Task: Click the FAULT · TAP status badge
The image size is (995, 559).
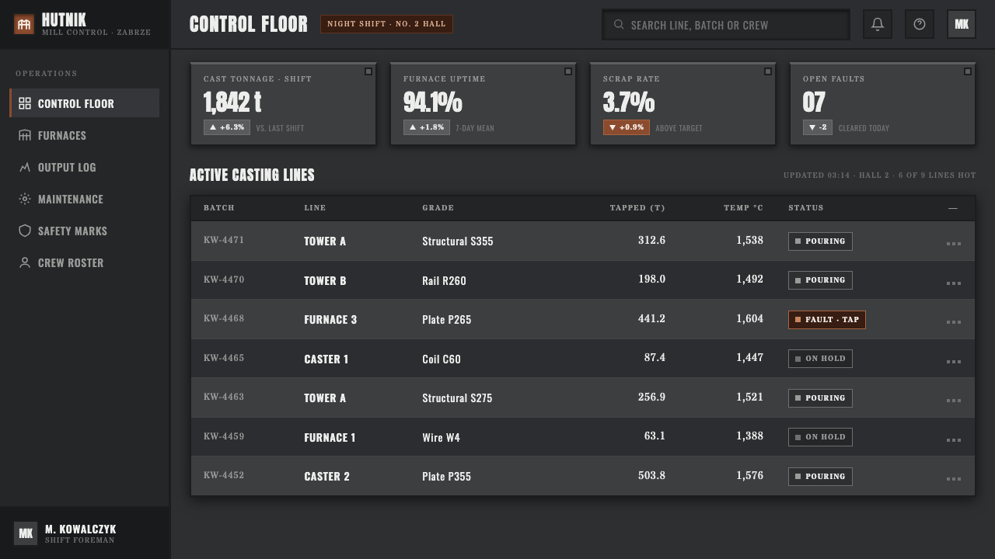Action: (x=826, y=319)
